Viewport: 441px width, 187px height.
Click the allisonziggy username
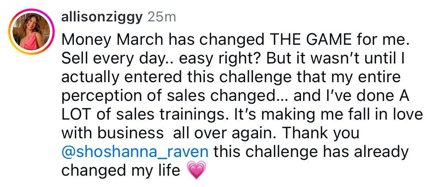[x=102, y=18]
